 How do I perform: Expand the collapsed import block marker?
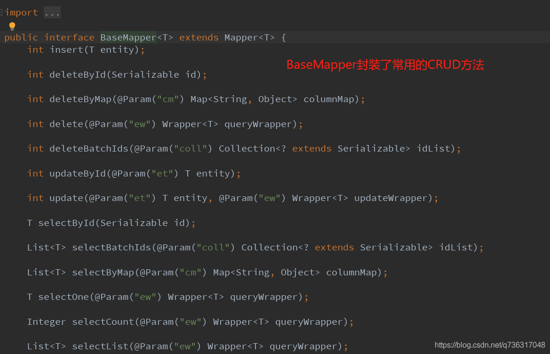[x=1, y=13]
